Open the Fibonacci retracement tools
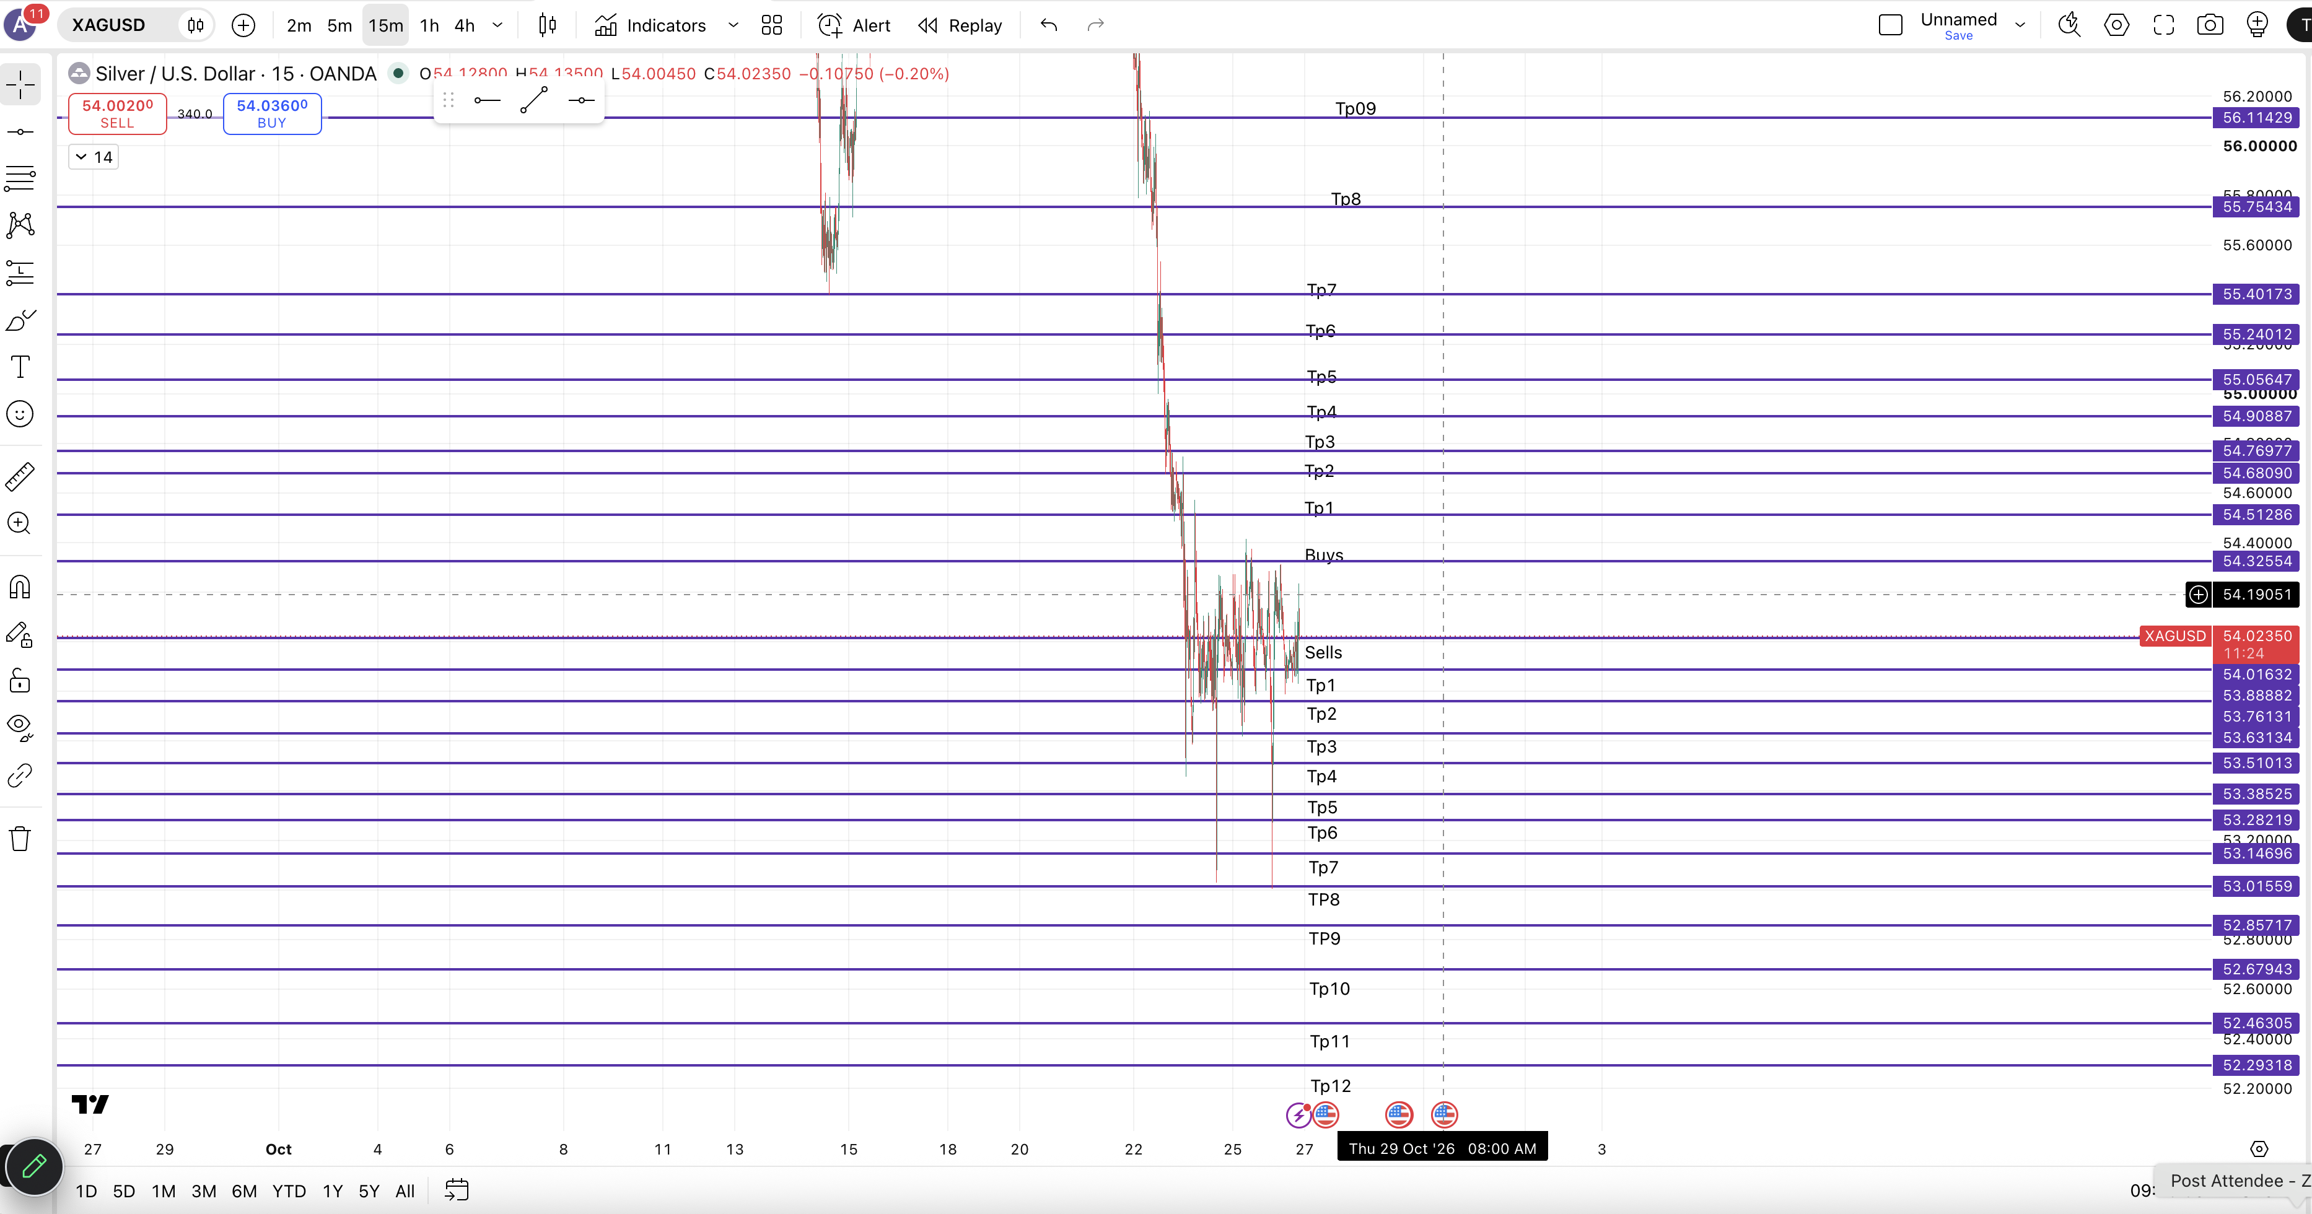Image resolution: width=2312 pixels, height=1214 pixels. click(x=20, y=178)
